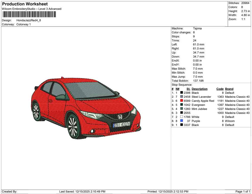Select the Purple Wilcom thread chip
252x194 pixels.
pyautogui.click(x=181, y=121)
